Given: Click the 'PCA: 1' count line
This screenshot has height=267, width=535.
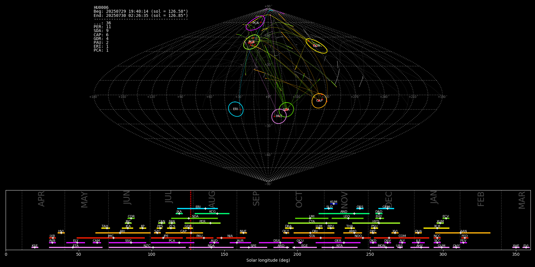Looking at the screenshot, I should click(101, 50).
